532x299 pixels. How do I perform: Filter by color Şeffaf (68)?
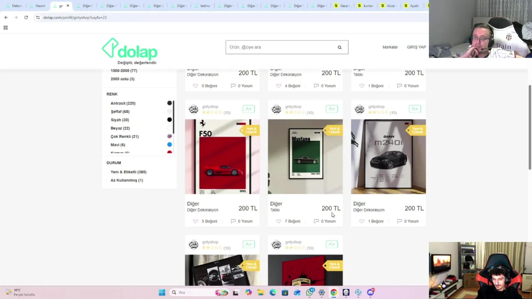(x=120, y=112)
